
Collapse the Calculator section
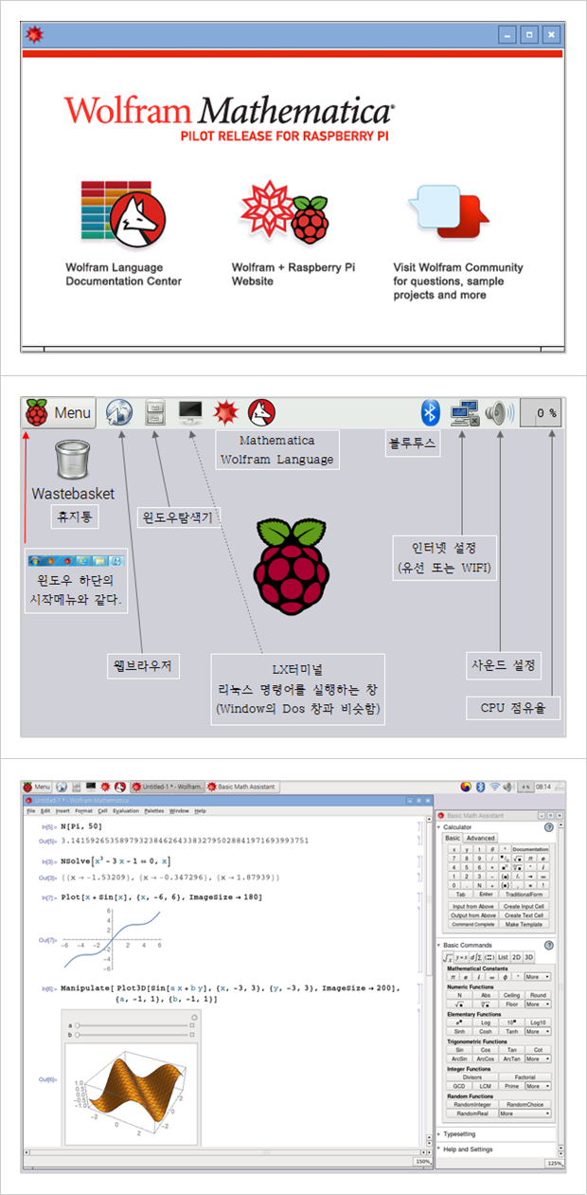[438, 827]
